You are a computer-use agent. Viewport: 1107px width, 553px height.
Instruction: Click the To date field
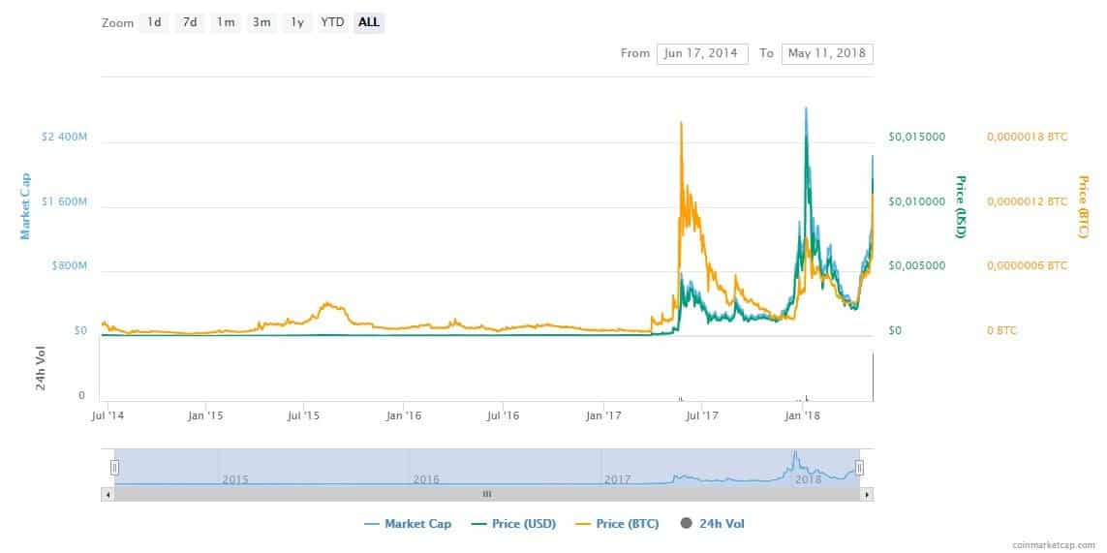coord(827,53)
